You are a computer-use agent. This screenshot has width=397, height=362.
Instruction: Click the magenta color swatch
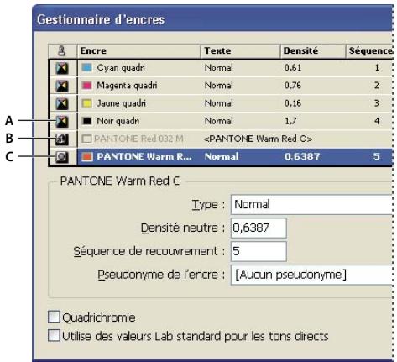point(86,86)
